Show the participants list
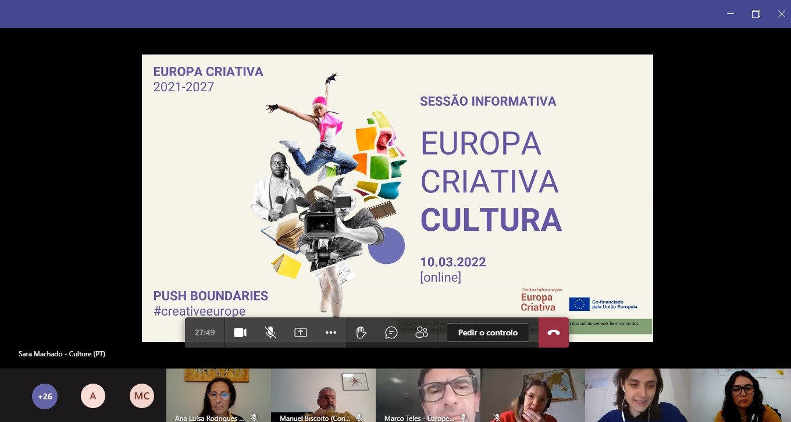The height and width of the screenshot is (422, 791). pos(422,332)
